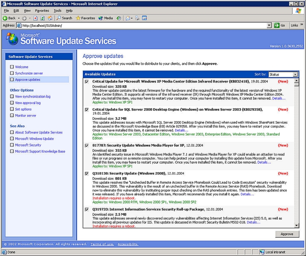Click the updates list scroll-down arrow

pos(296,225)
